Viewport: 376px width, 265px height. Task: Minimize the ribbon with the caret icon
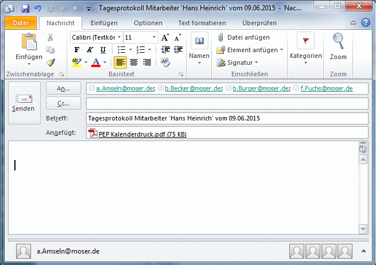click(x=353, y=23)
